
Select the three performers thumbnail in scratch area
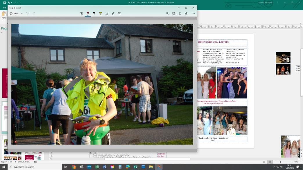[283, 69]
